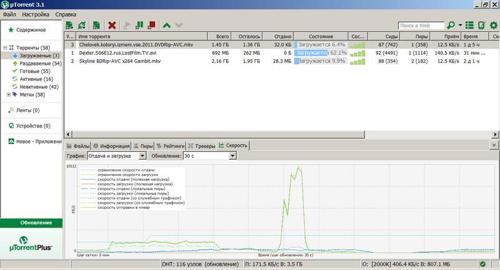Screen dimensions: 500x270
Task: Click the remote devices toolbar icon
Action: [481, 25]
